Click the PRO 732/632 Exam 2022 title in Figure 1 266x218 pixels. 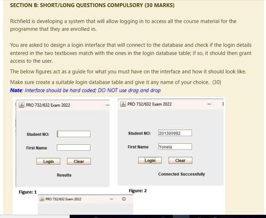[48, 105]
